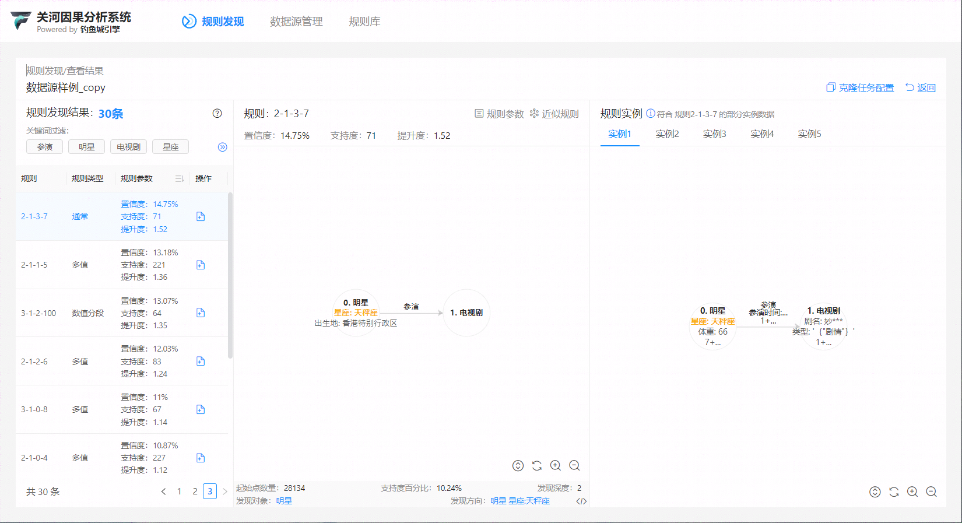Open the 近似规则 option

[554, 114]
